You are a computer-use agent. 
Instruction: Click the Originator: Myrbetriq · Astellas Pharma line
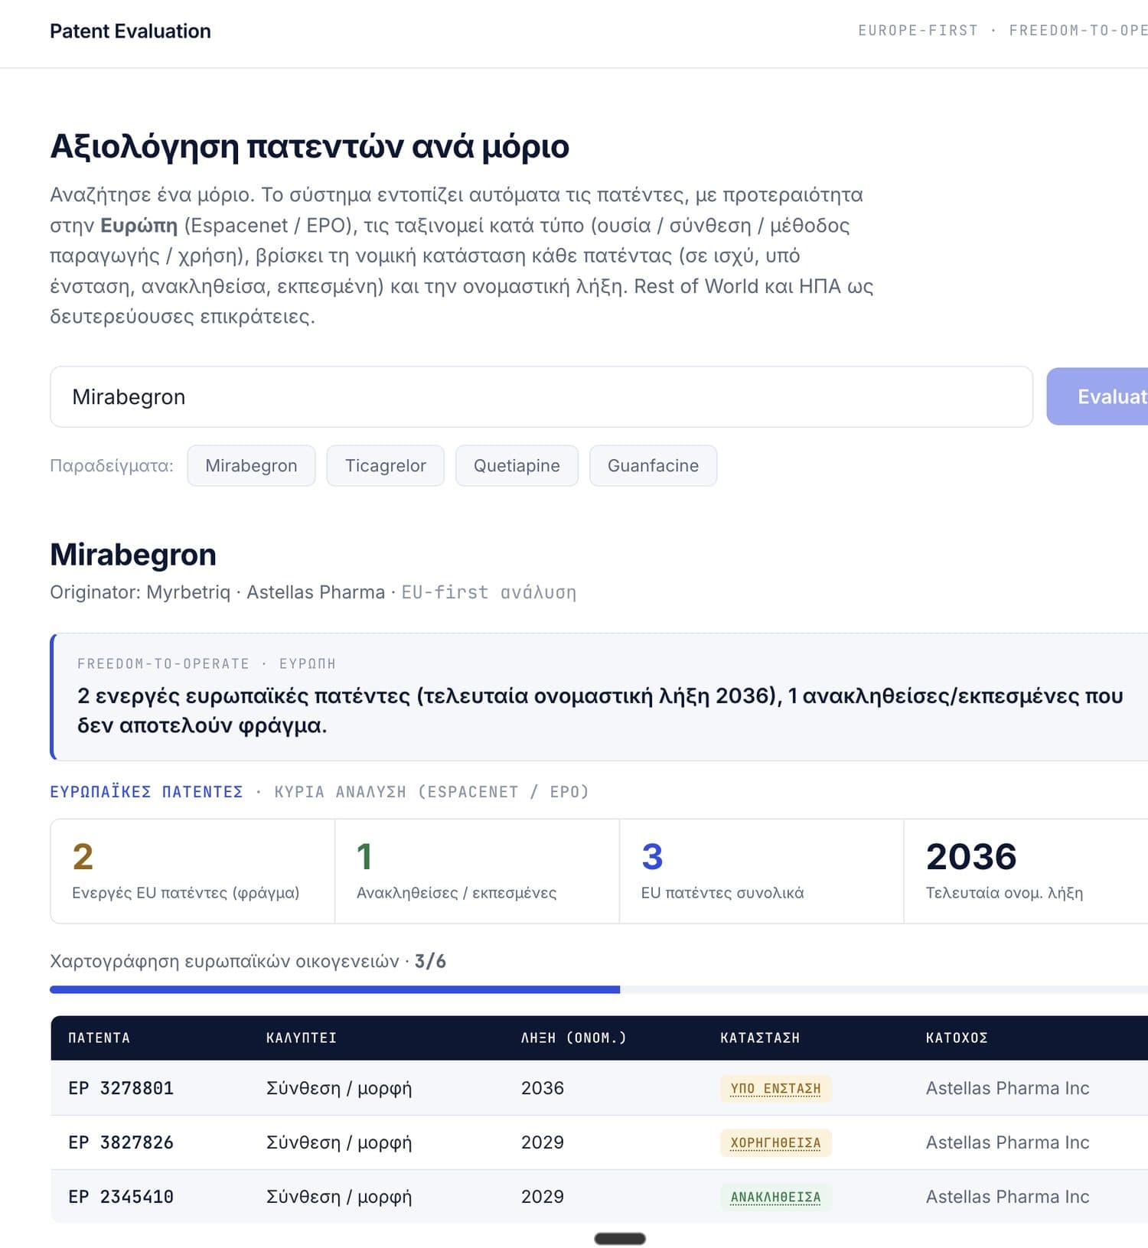point(217,592)
